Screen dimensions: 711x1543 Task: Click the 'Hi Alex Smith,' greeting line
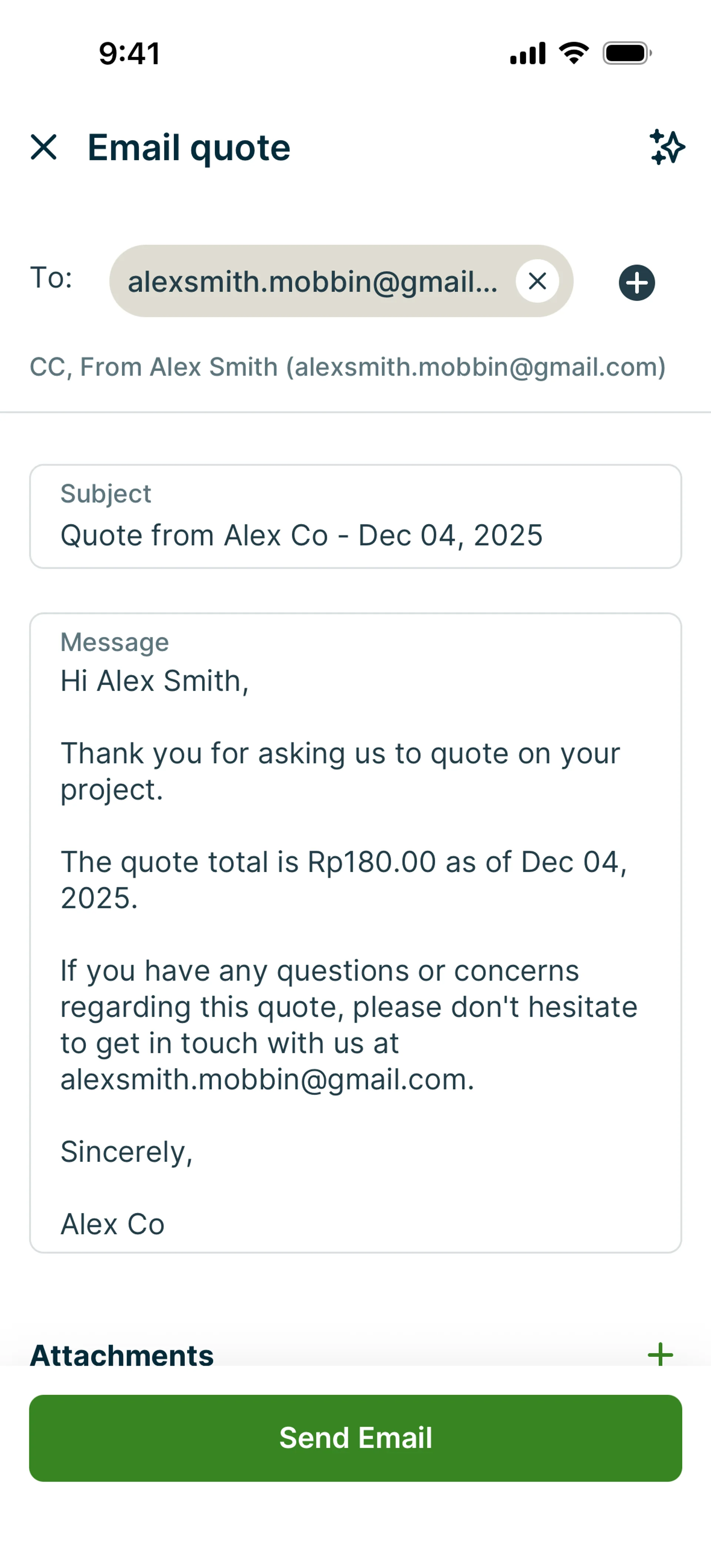[x=154, y=681]
